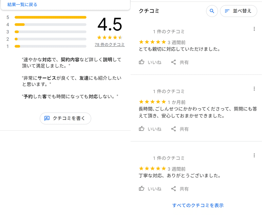
Task: Click the sort lines icon beside 並べ替え
Action: (x=227, y=11)
